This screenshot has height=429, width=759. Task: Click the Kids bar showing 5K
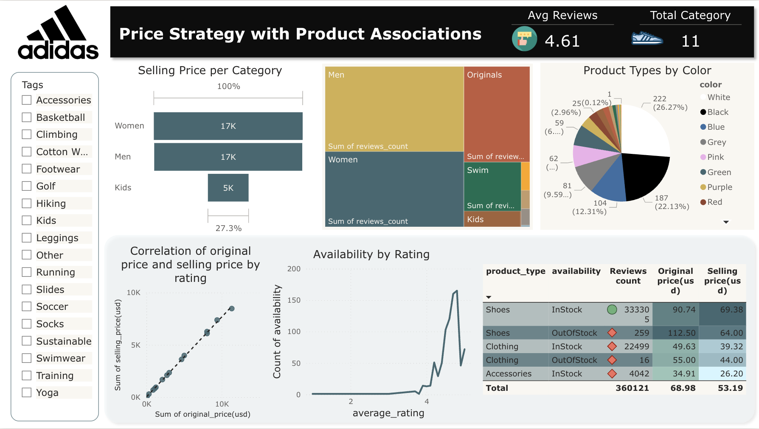[228, 188]
